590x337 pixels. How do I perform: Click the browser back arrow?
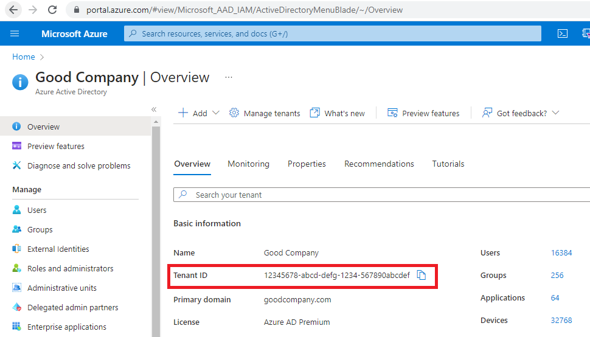[13, 10]
